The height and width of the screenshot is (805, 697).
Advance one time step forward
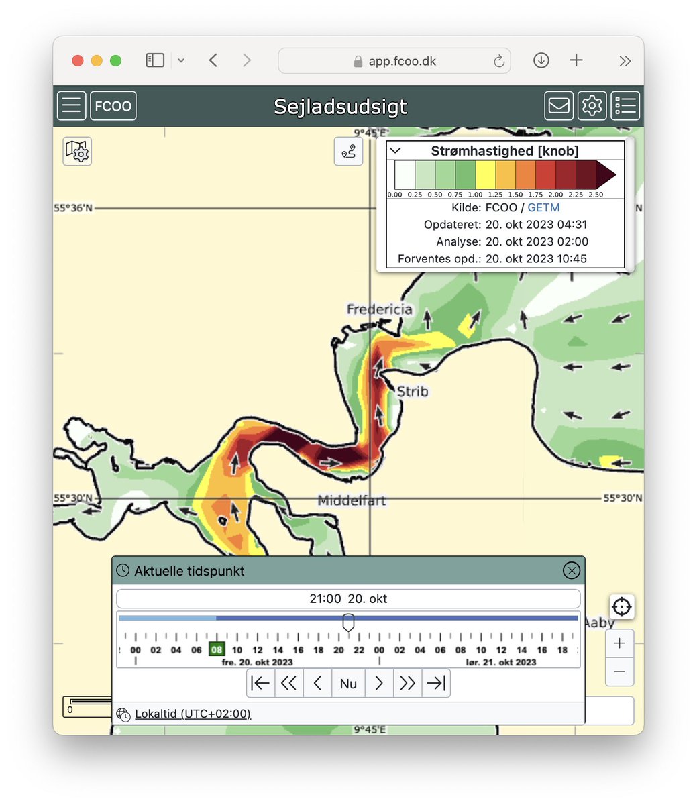pos(379,684)
